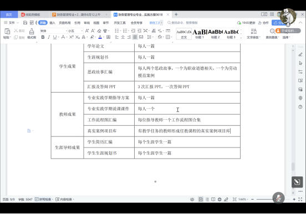Click the Paste icon
Screen dimensions: 306x214
[x=7, y=32]
